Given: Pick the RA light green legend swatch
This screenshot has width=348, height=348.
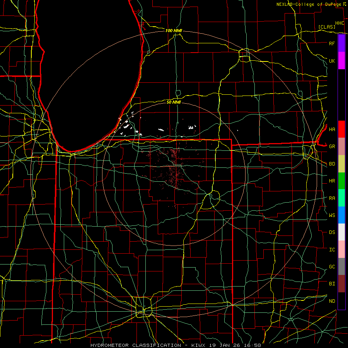Looking at the screenshot, I should click(341, 198).
